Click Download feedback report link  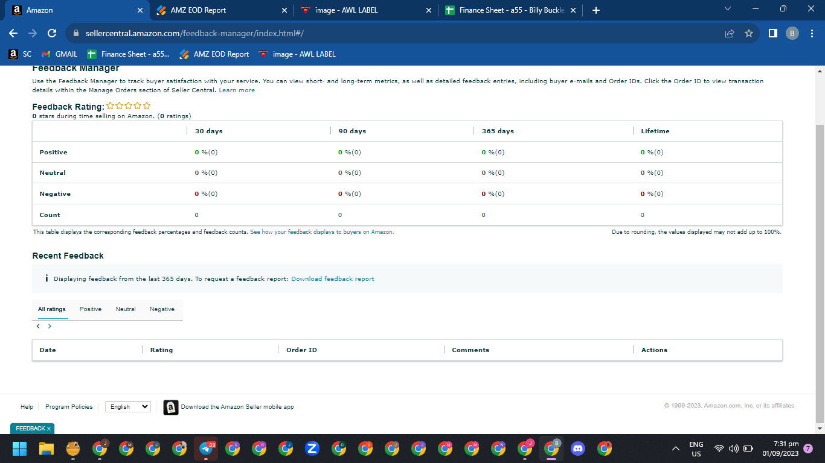[x=333, y=279]
